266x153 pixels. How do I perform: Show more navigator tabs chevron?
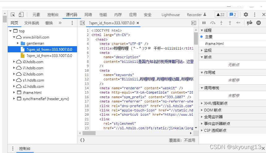[x=60, y=23]
